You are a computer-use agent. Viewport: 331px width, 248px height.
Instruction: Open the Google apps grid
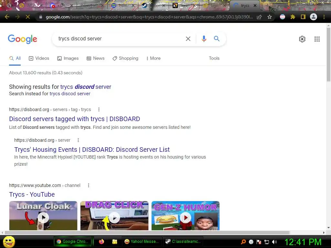coord(317,39)
